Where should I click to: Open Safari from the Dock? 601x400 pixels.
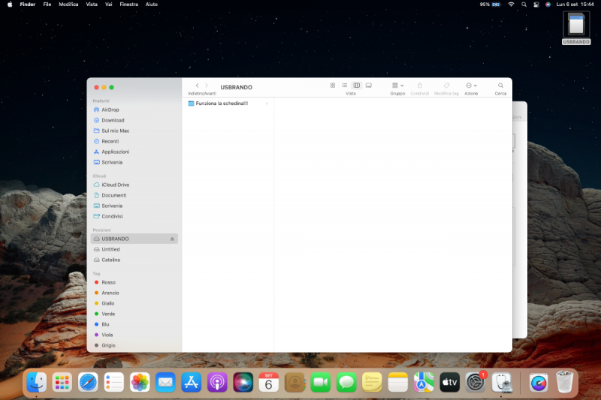click(x=88, y=382)
